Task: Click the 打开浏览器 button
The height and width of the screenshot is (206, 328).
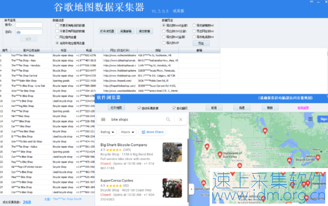Action: pyautogui.click(x=107, y=31)
